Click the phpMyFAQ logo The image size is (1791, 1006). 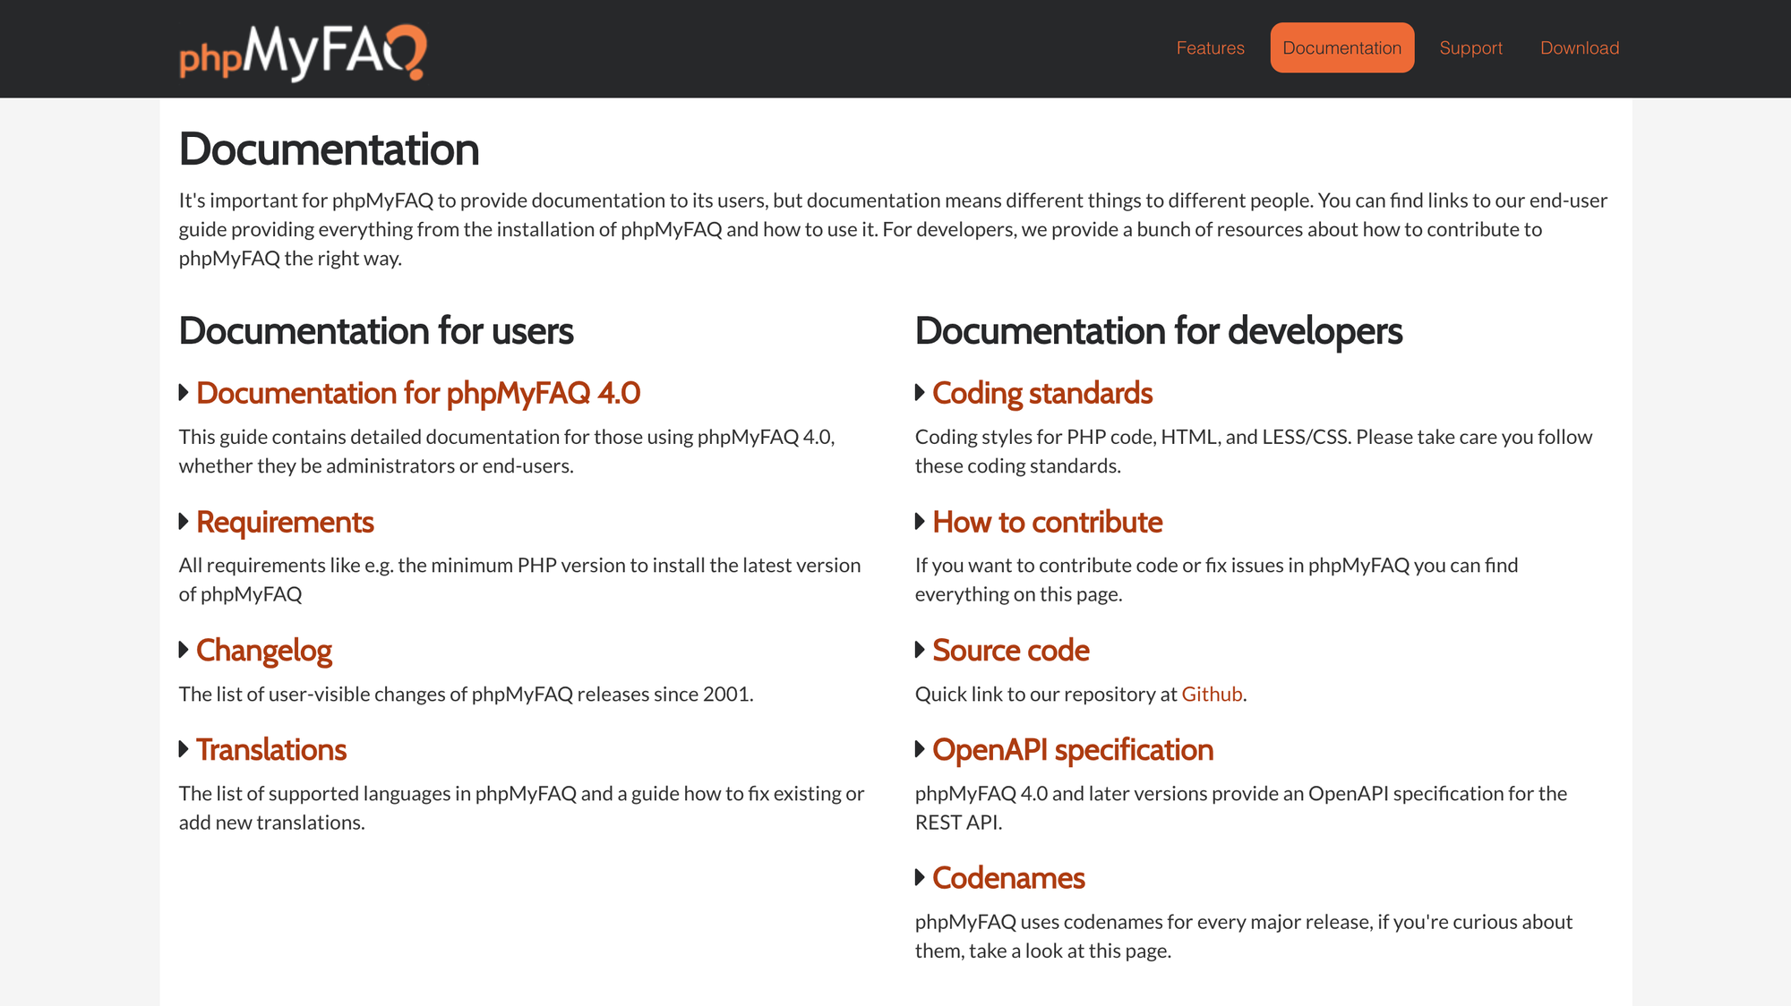(x=303, y=53)
